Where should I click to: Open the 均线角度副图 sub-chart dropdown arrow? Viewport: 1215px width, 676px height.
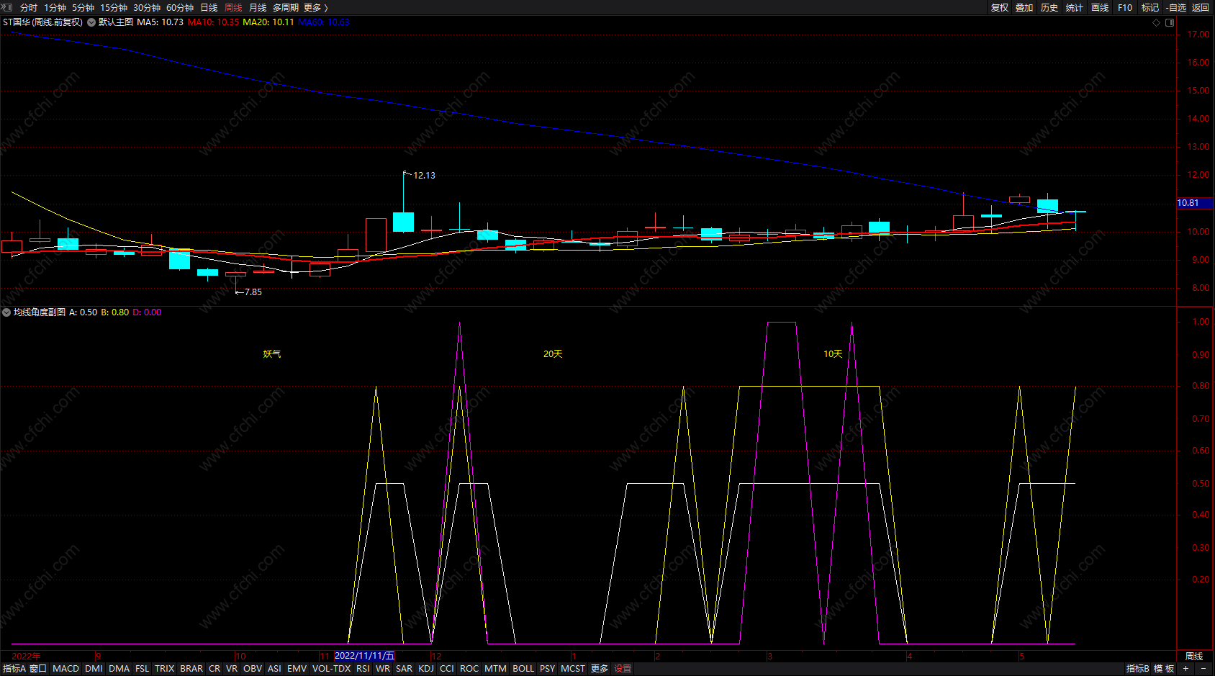(x=6, y=312)
